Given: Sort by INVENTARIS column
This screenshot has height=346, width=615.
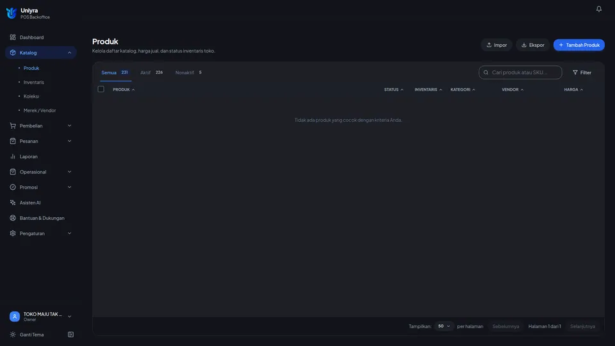Looking at the screenshot, I should (428, 90).
